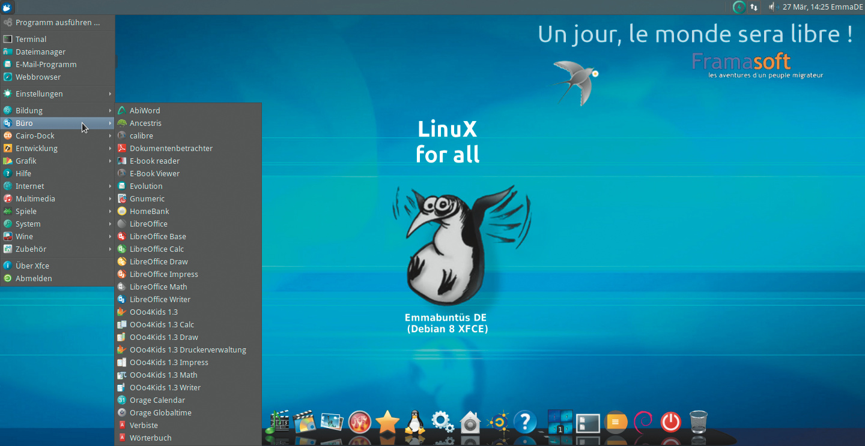Launch LibreOffice Base

(x=188, y=236)
